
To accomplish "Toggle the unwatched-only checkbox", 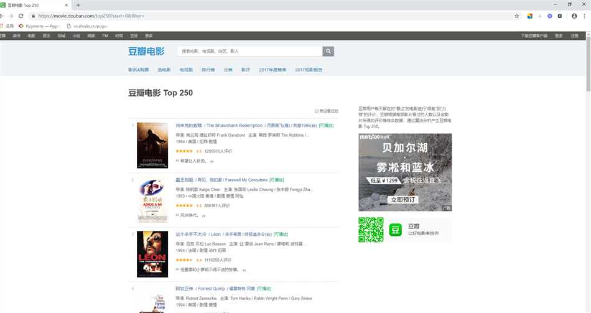I will 317,111.
